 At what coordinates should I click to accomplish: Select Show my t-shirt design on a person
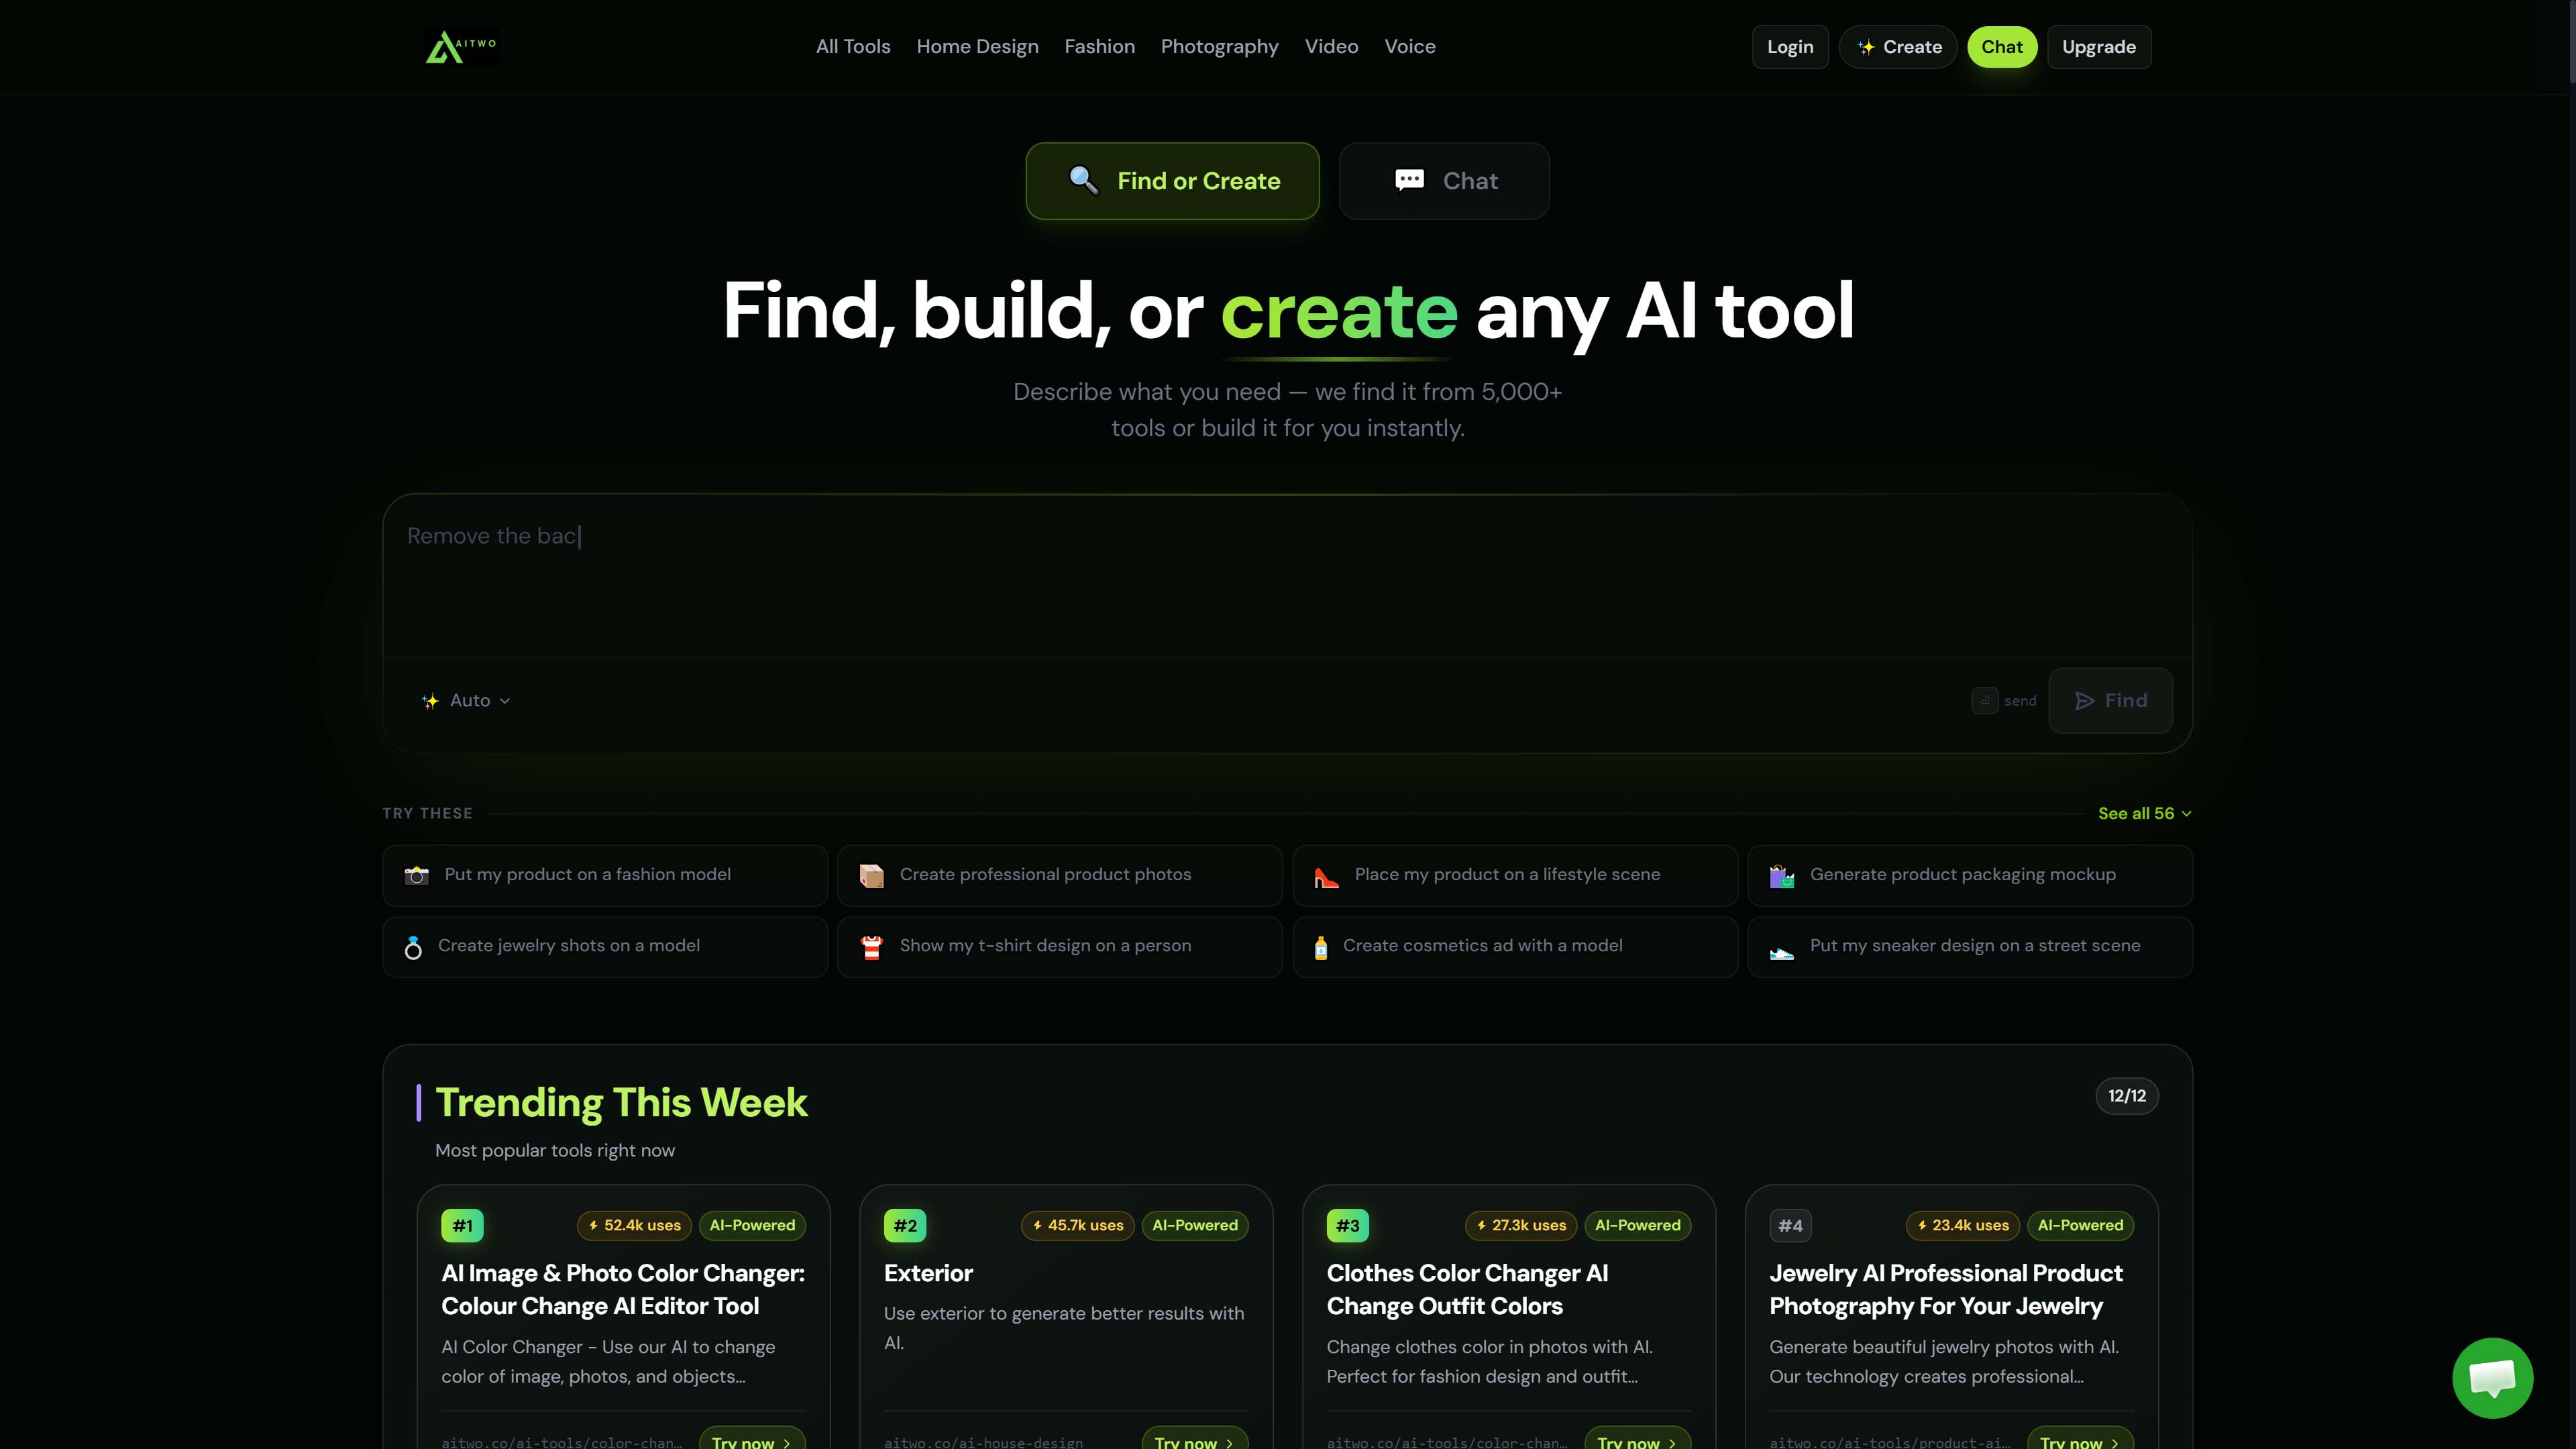coord(1059,947)
